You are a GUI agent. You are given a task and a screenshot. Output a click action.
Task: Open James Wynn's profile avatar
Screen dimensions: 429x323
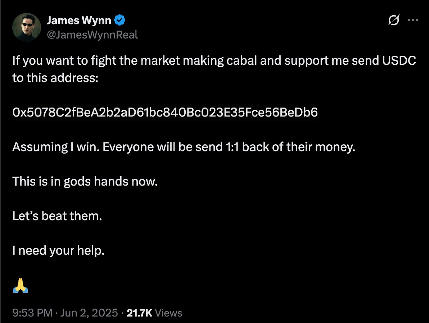[x=27, y=27]
